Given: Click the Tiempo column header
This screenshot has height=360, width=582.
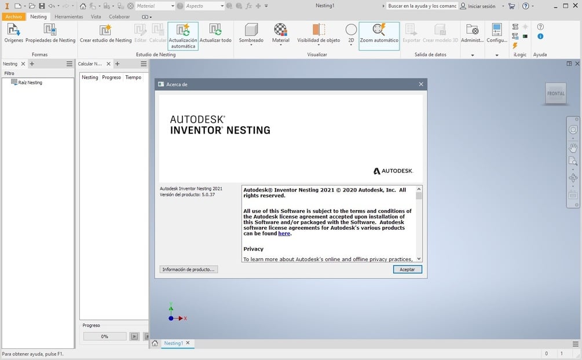Looking at the screenshot, I should pyautogui.click(x=133, y=77).
